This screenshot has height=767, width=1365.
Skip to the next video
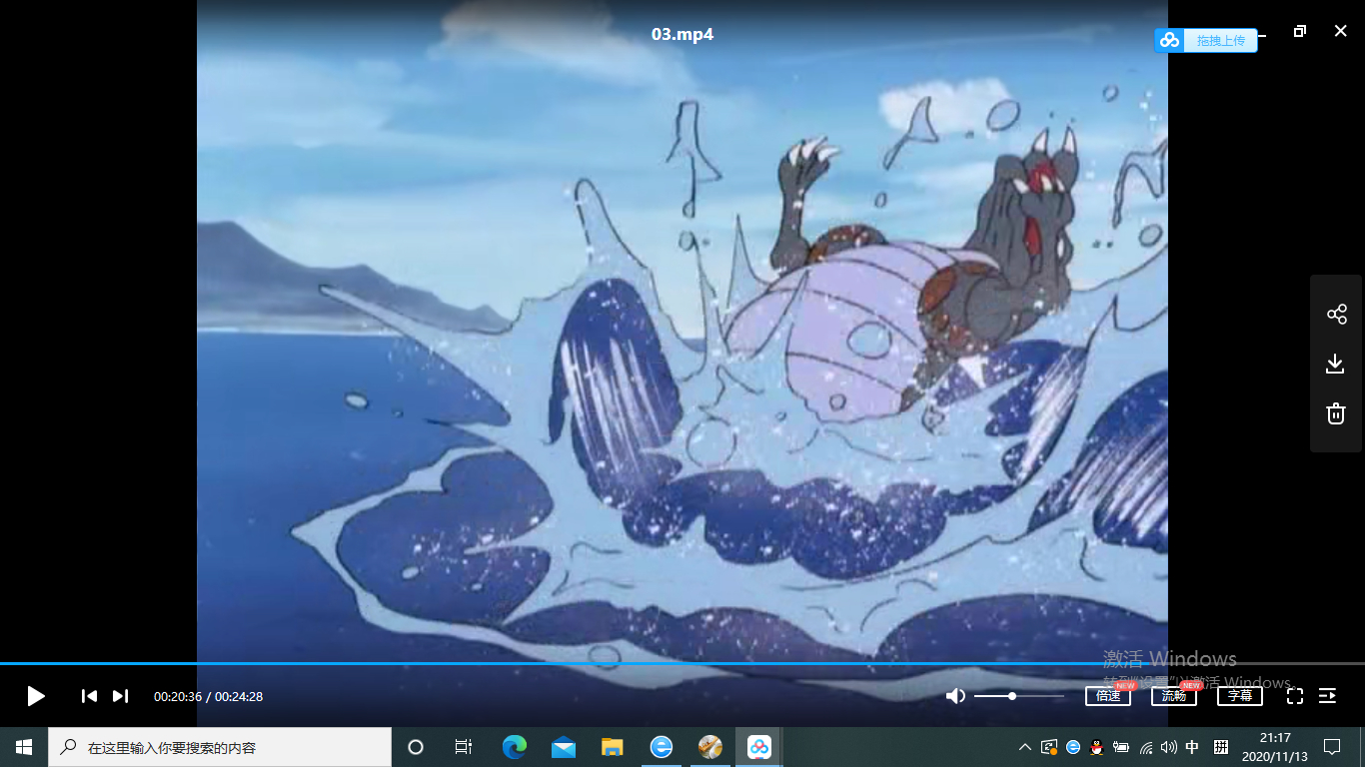click(120, 696)
